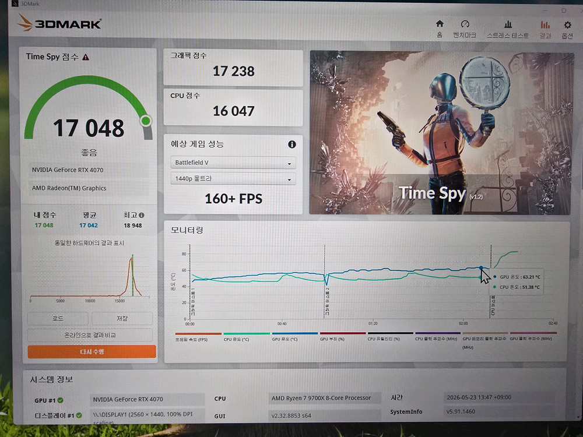The image size is (583, 437).
Task: Click the GPU #1 green check icon
Action: click(x=60, y=400)
